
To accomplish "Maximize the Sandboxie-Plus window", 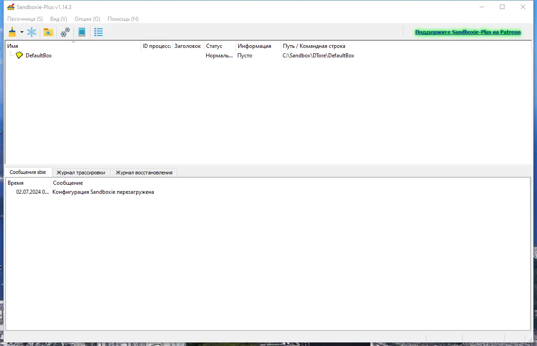I will [x=502, y=7].
